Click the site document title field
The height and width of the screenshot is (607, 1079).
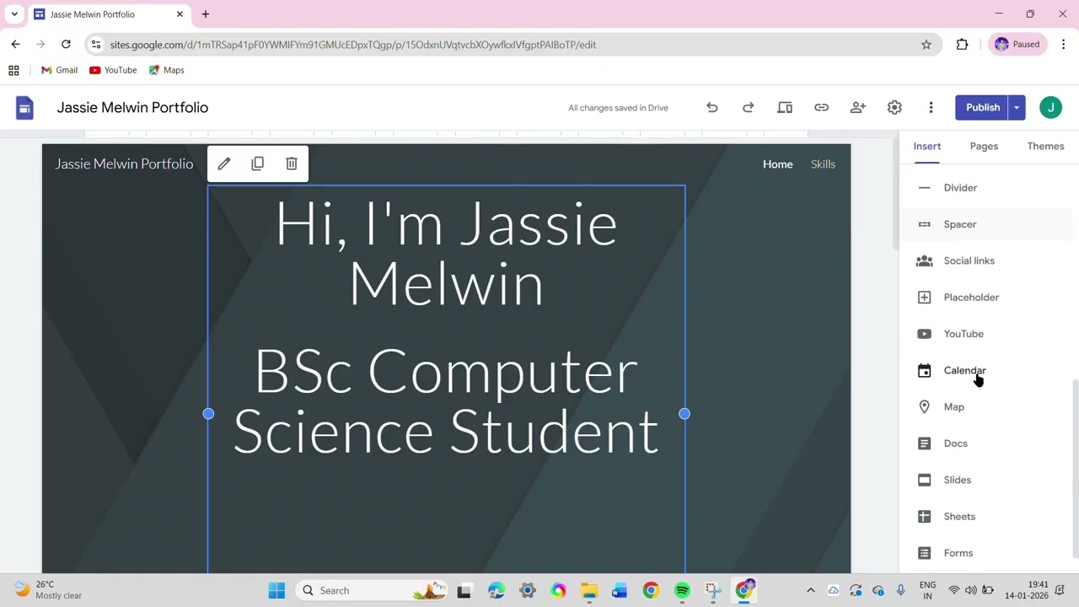[132, 107]
